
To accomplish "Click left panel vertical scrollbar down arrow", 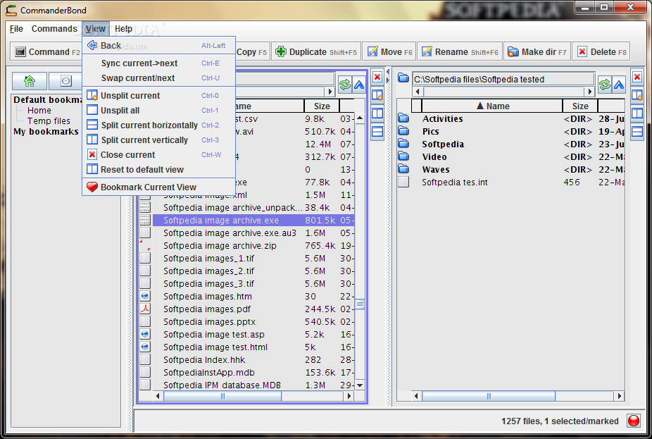I will coord(360,385).
